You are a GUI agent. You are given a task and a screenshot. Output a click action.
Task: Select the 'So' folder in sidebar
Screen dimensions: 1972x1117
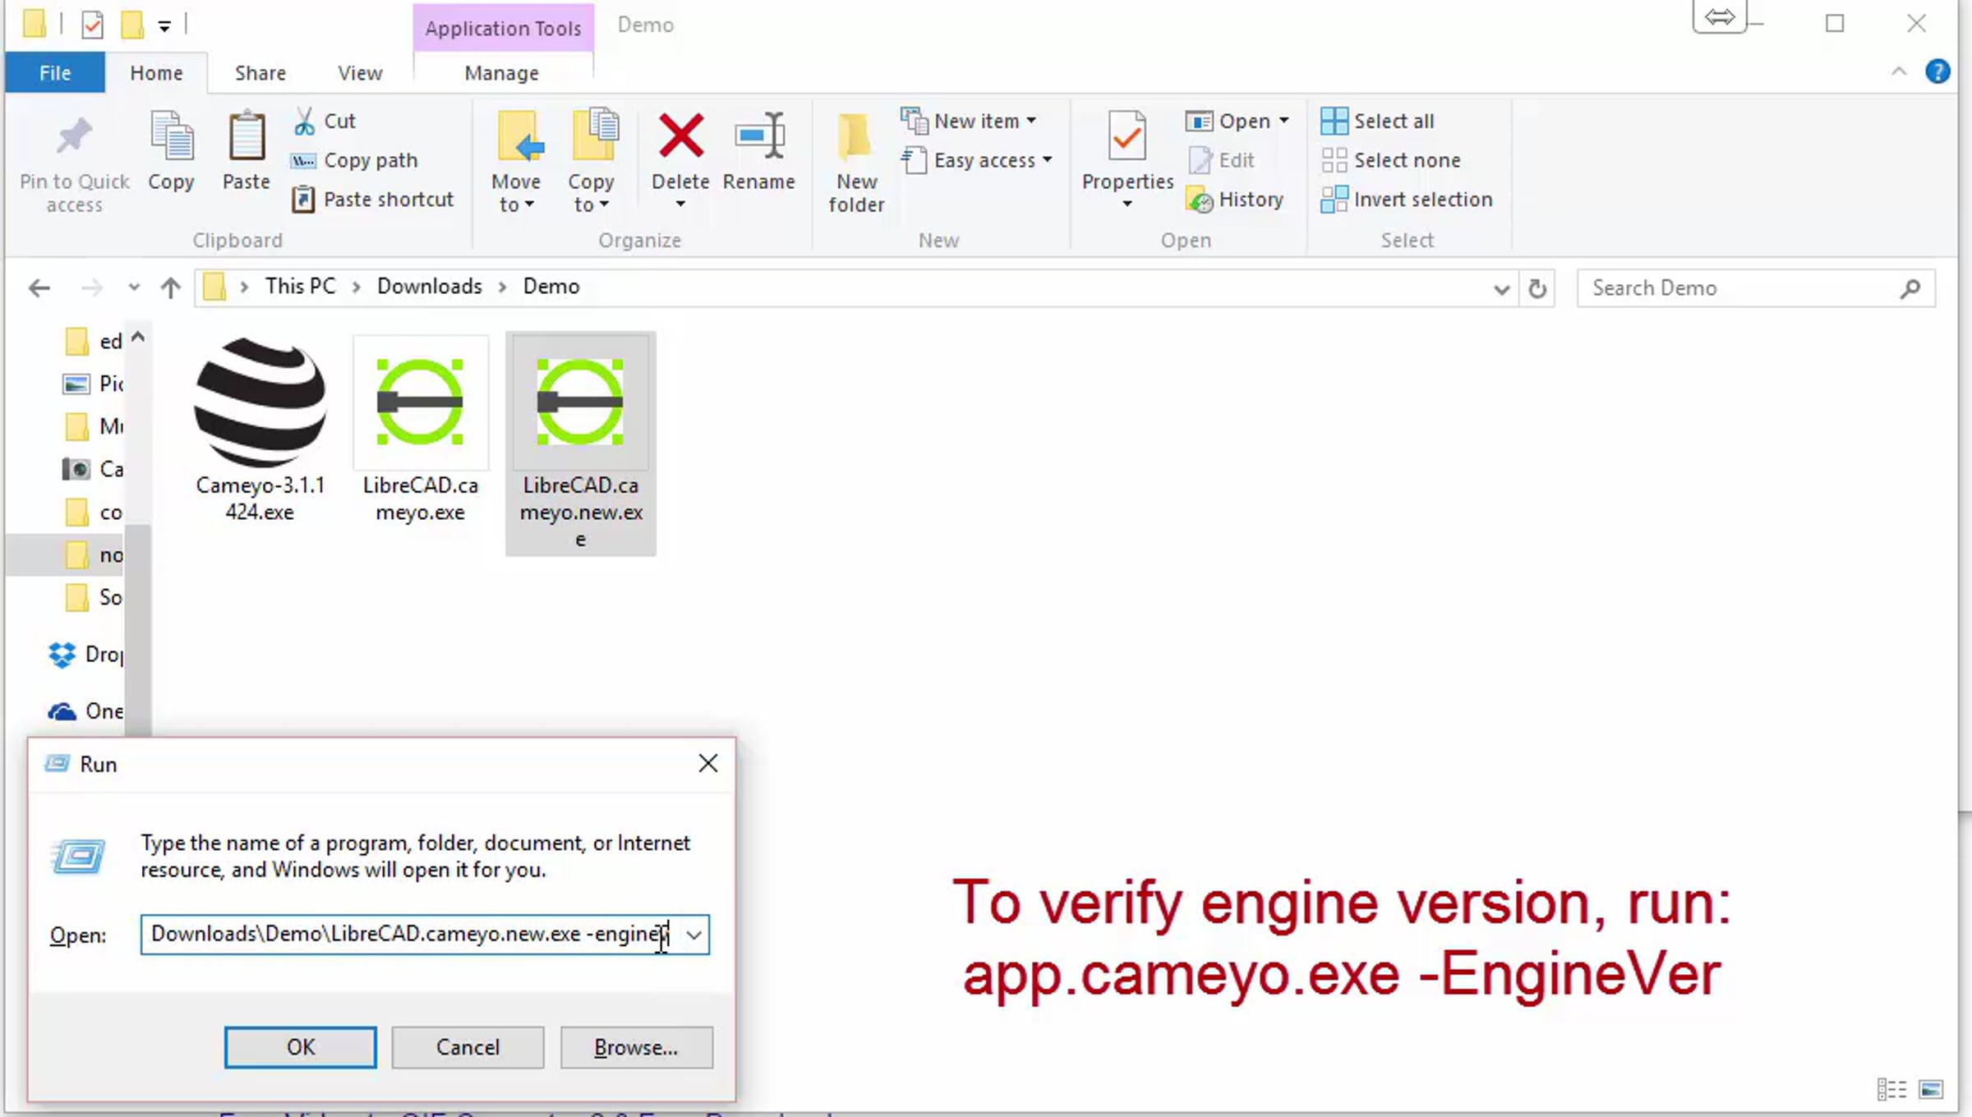(92, 598)
